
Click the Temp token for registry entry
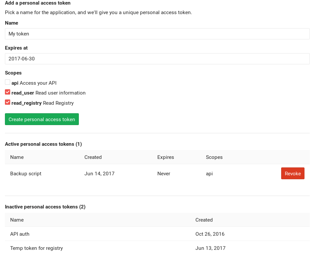click(x=36, y=248)
